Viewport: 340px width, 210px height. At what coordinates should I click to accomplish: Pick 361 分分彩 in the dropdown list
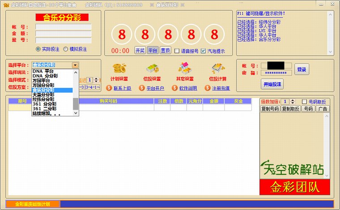(44, 104)
